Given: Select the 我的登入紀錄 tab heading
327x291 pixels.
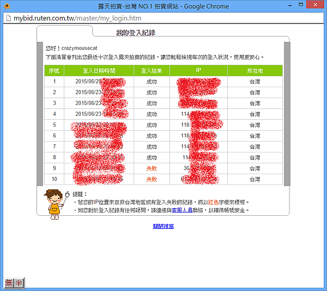Looking at the screenshot, I should pyautogui.click(x=136, y=33).
